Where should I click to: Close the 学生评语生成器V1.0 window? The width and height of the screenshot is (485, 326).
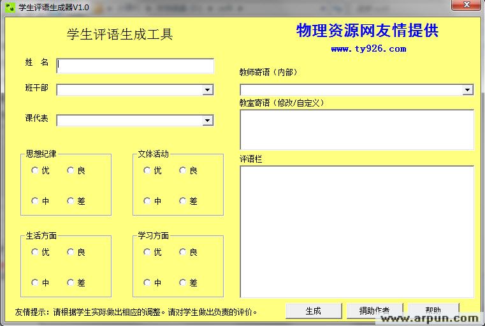467,5
